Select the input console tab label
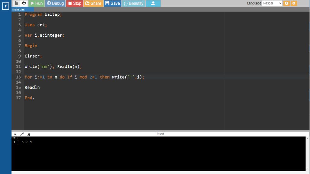This screenshot has width=310, height=174. tap(160, 134)
